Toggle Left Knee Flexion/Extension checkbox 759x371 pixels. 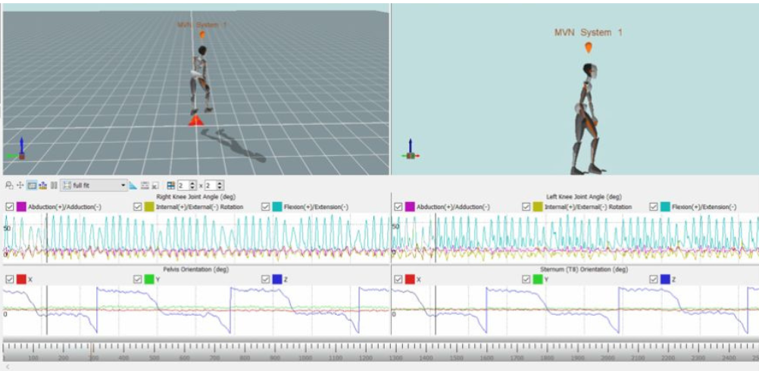(x=654, y=207)
